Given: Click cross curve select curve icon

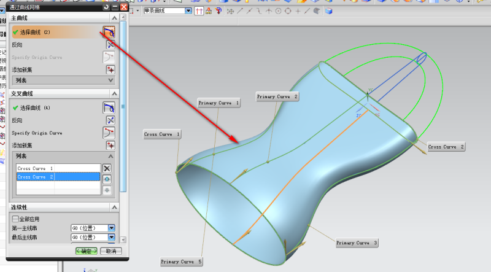Looking at the screenshot, I should click(x=109, y=107).
